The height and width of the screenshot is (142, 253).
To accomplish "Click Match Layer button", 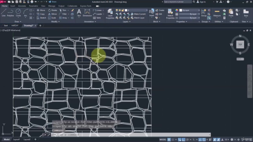I will [138, 18].
